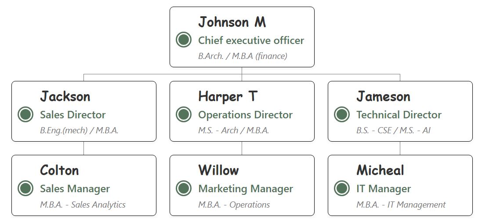Viewport: 482px width, 223px height.
Task: Click the M.B.A. - IT Management text
Action: pyautogui.click(x=401, y=205)
